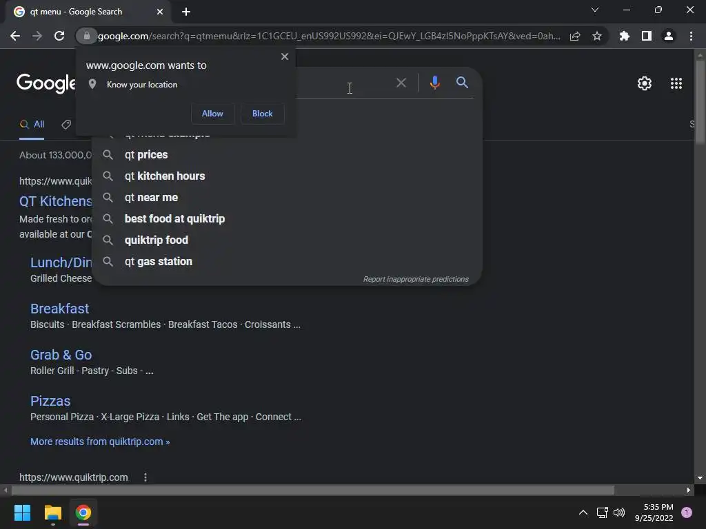Viewport: 706px width, 529px height.
Task: Bookmark this tab with the star
Action: point(597,36)
